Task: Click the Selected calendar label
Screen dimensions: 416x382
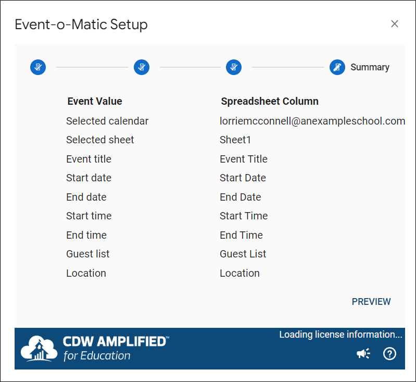Action: [107, 121]
